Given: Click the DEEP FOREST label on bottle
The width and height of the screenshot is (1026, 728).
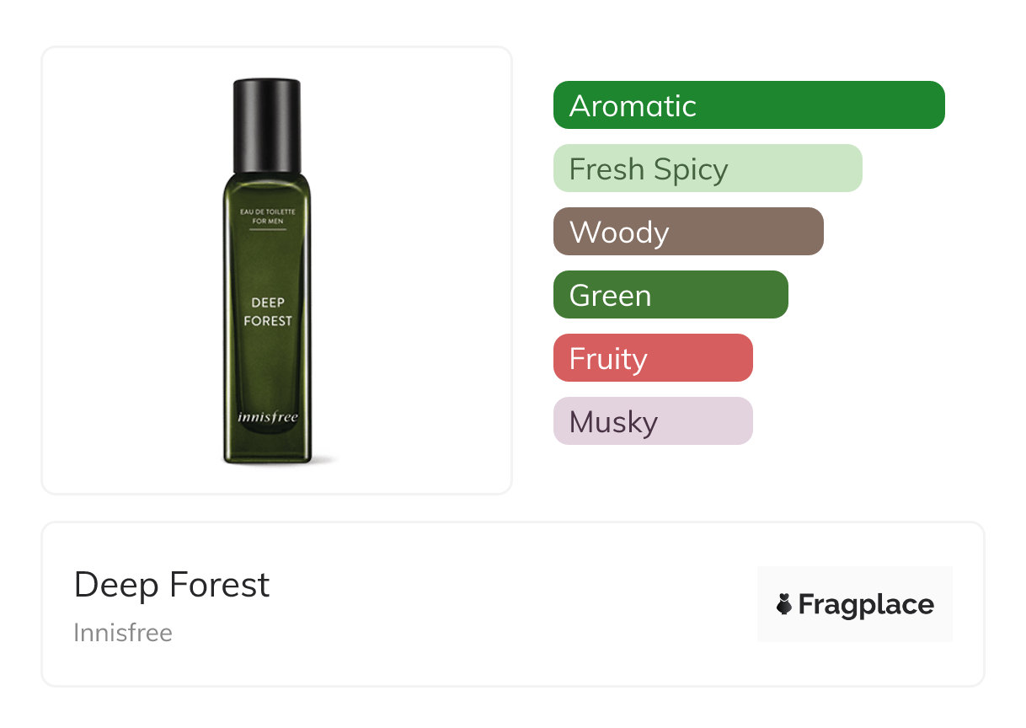Looking at the screenshot, I should (x=268, y=312).
